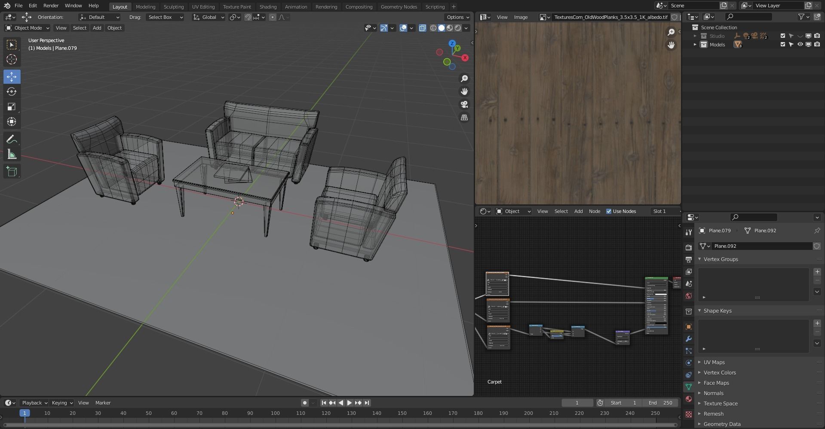Activate the Scale tool
Screen dimensions: 825x429
pyautogui.click(x=12, y=107)
